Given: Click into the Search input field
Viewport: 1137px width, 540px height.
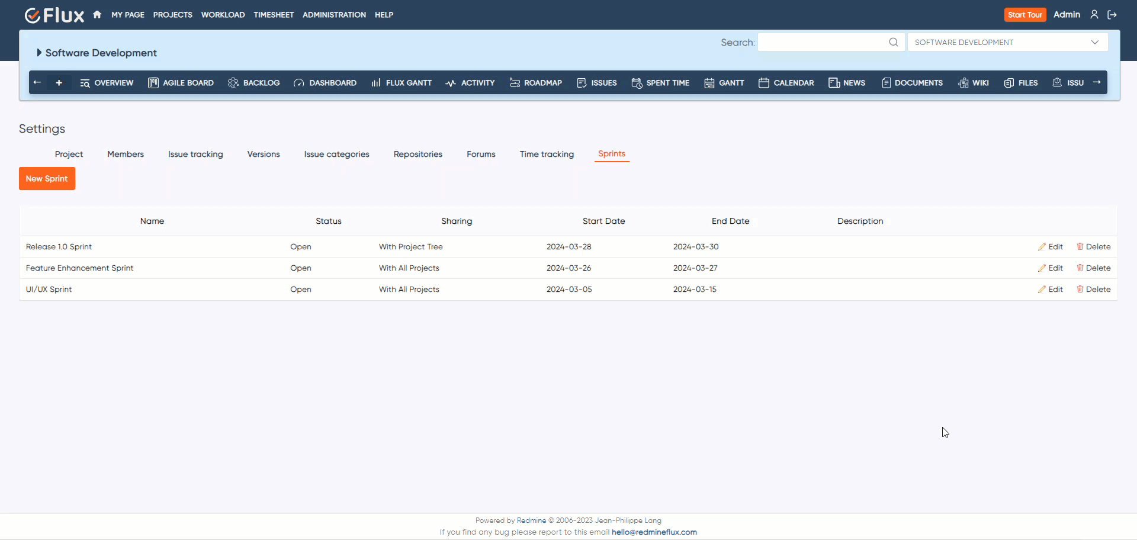Looking at the screenshot, I should point(822,42).
